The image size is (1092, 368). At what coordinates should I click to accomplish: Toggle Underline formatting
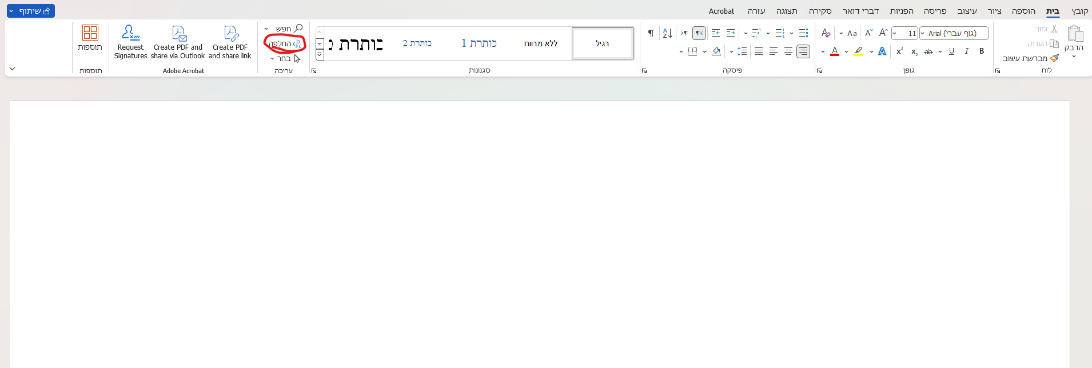tap(951, 51)
